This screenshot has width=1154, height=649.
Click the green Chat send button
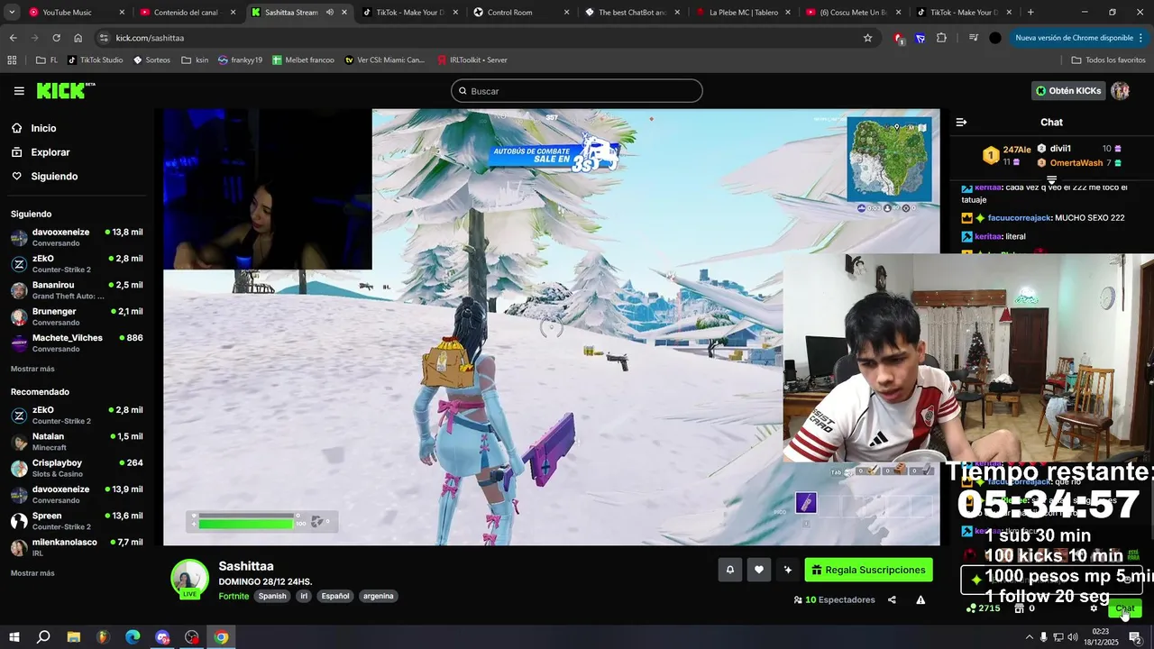[x=1125, y=608]
